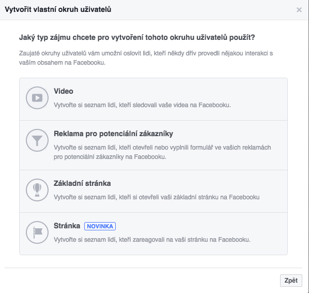Image resolution: width=309 pixels, height=293 pixels.
Task: Click the Zaujaté okruhy uživatelů explanatory text
Action: (x=146, y=58)
